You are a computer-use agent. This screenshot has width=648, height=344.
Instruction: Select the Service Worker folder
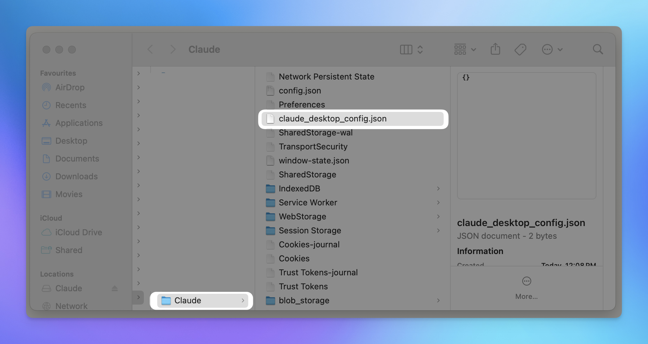(353, 203)
